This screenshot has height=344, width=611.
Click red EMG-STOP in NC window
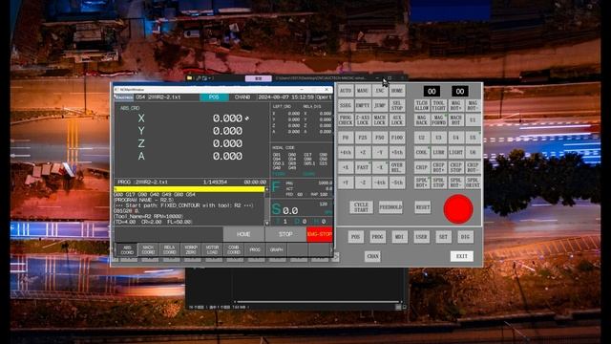pos(320,234)
